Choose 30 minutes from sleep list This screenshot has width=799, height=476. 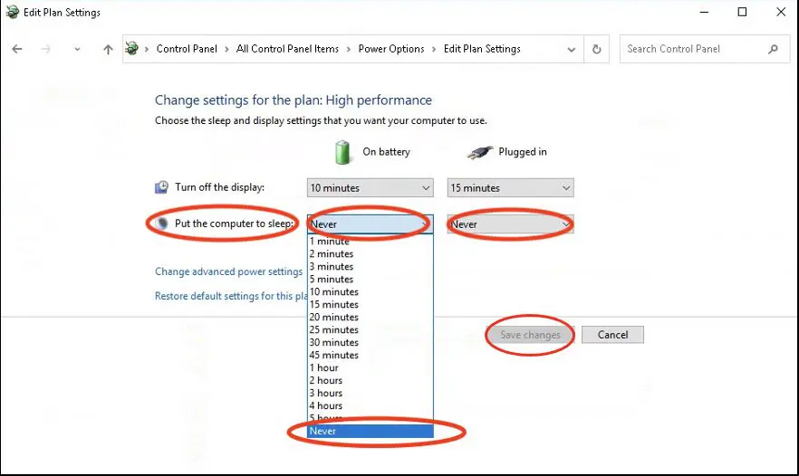click(334, 343)
